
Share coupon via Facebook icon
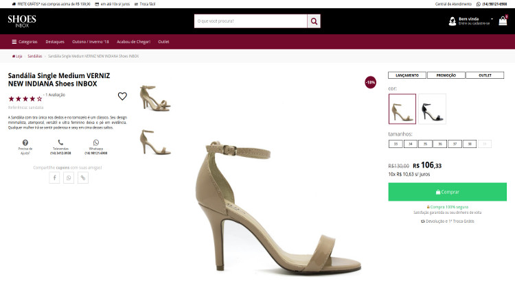[54, 178]
